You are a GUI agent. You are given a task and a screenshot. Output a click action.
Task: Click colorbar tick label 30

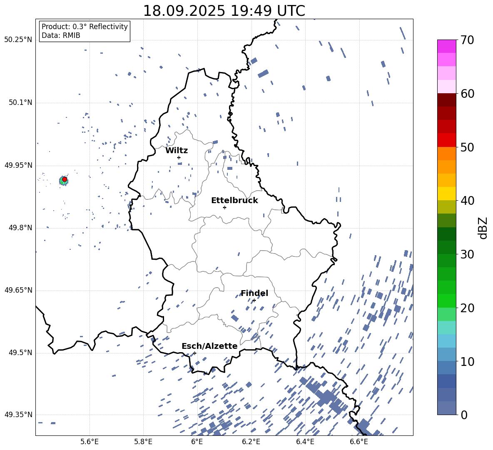(467, 254)
